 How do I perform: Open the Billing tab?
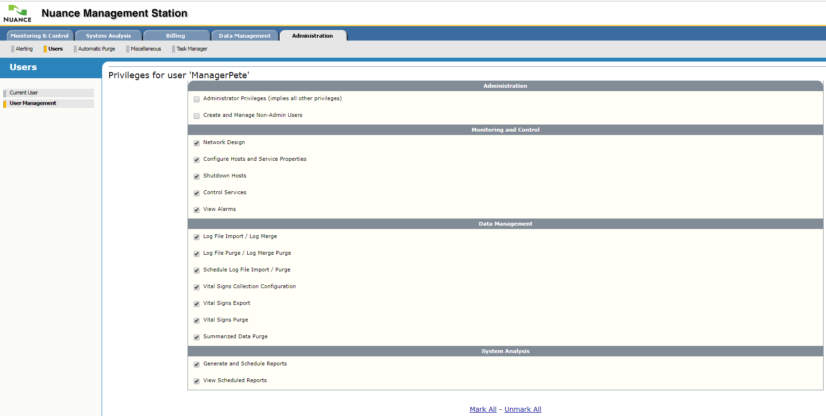pyautogui.click(x=176, y=36)
